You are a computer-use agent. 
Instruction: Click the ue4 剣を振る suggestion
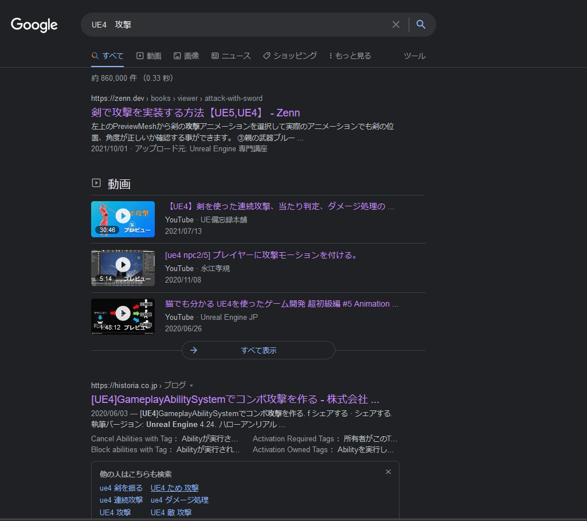click(121, 488)
